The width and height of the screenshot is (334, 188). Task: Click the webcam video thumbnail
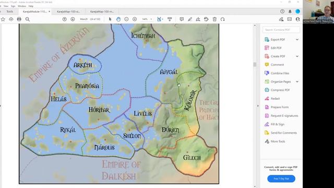(318, 11)
